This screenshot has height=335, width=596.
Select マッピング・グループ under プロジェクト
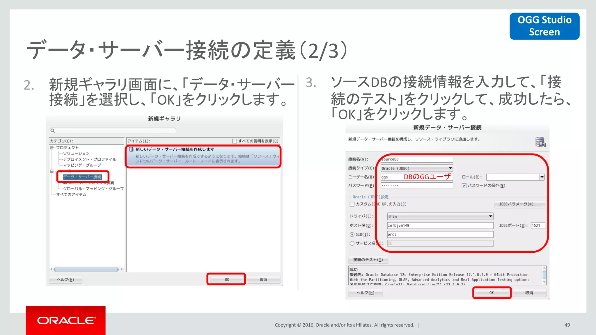point(82,165)
